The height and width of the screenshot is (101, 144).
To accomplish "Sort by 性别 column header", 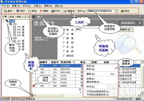I will coord(94,62).
